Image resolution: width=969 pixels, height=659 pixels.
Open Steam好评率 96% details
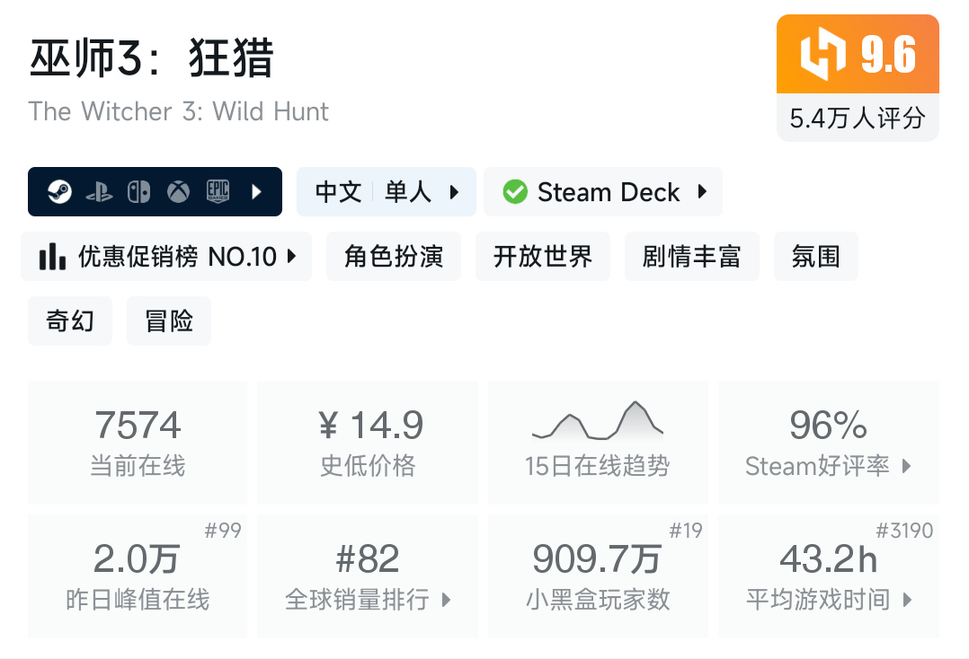coord(828,441)
